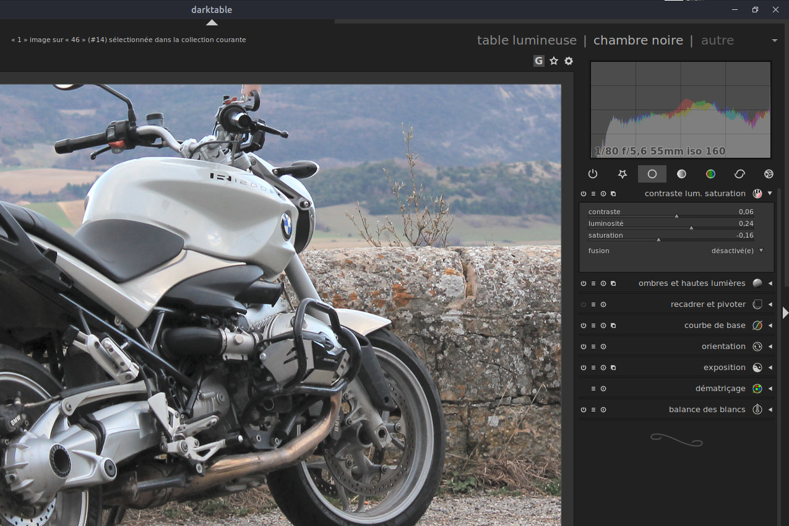Expand courbe de base module
The height and width of the screenshot is (526, 789).
pyautogui.click(x=770, y=326)
